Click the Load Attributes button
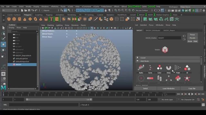This screenshot has width=206, height=115. tap(169, 88)
